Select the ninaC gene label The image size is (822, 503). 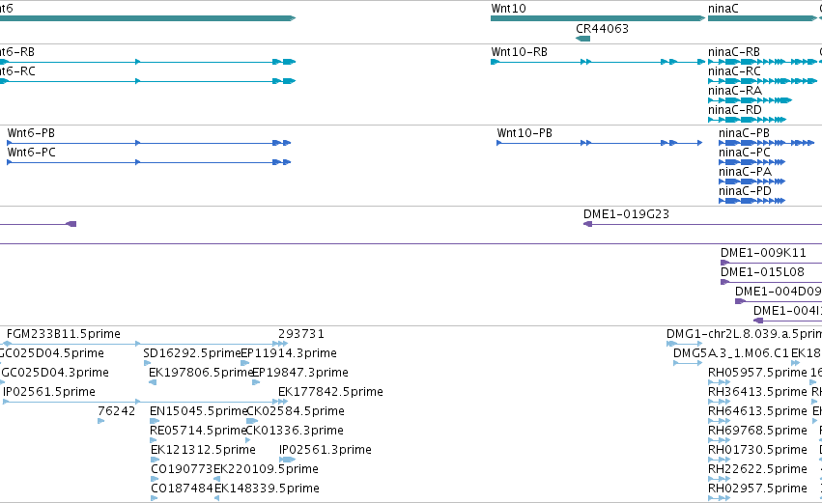tap(723, 9)
